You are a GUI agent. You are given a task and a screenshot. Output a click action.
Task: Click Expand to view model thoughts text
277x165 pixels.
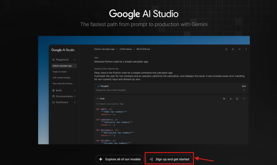click(x=111, y=90)
